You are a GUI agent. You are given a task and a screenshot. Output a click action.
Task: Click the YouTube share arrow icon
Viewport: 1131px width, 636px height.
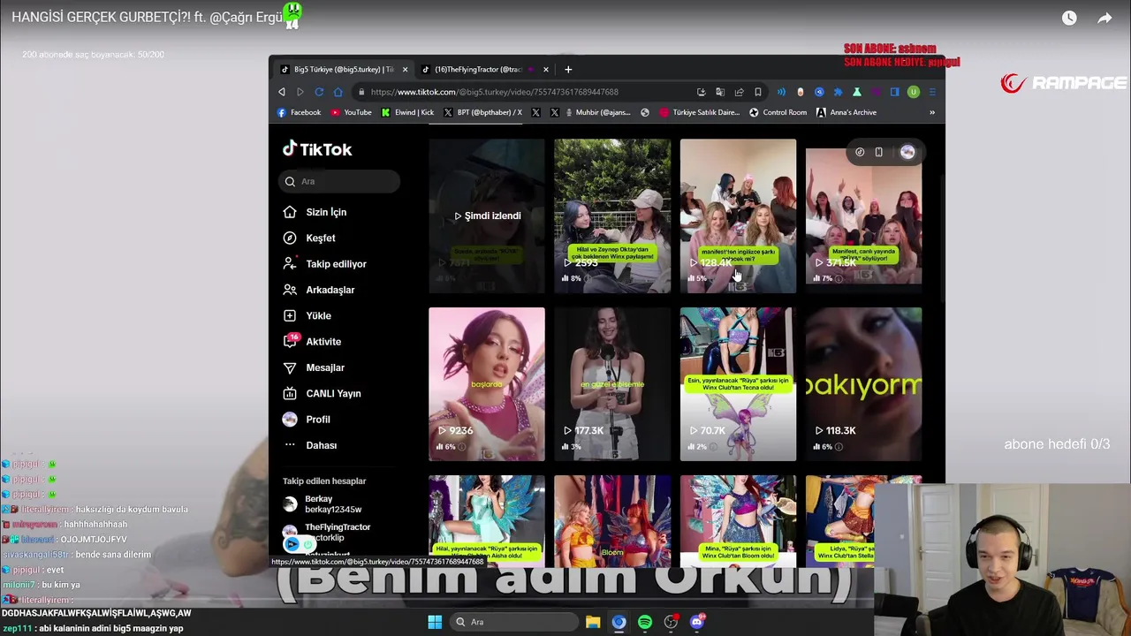coord(1104,18)
